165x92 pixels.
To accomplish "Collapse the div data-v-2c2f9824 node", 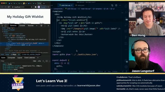I will click(x=5, y=38).
